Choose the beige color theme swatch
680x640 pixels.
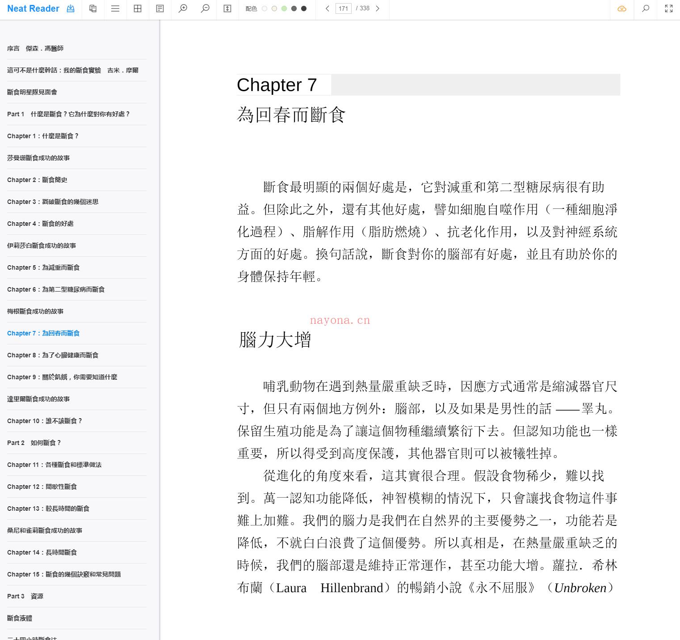274,8
